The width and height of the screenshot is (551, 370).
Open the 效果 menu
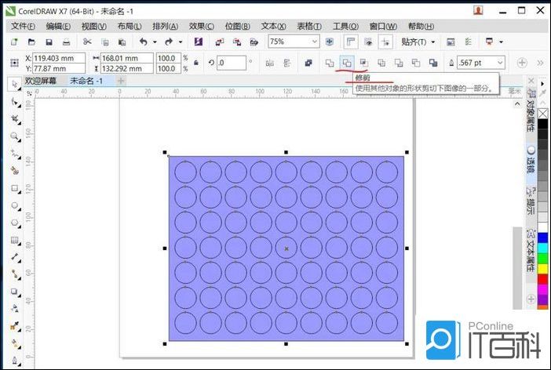pos(203,26)
